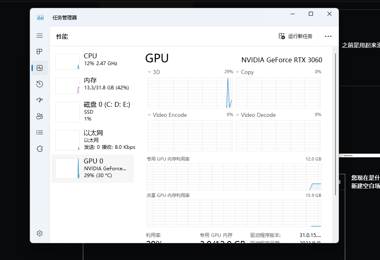380x260 pixels.
Task: Select the 以太网 network entry
Action: click(x=93, y=140)
